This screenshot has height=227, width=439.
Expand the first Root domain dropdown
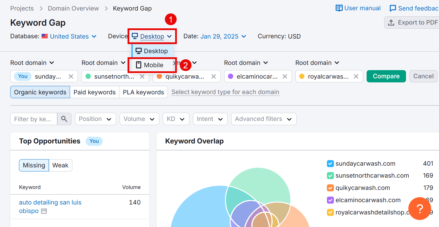(32, 63)
